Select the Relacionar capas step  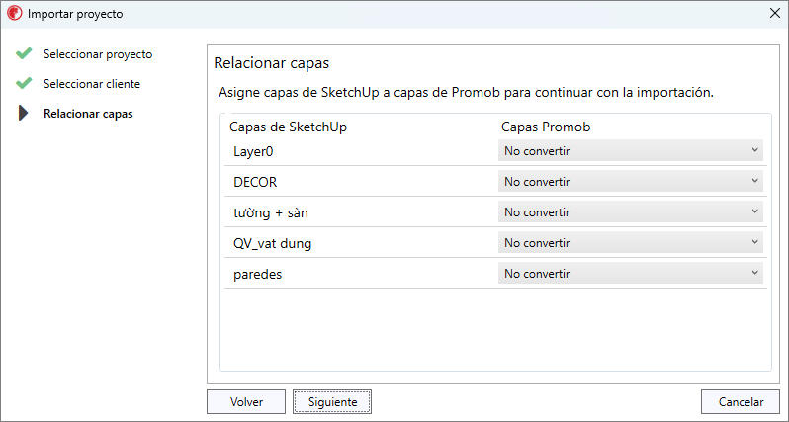click(88, 114)
